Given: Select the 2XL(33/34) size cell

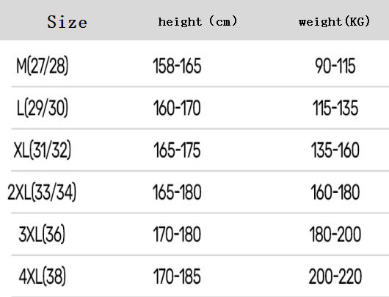Looking at the screenshot, I should click(x=42, y=192).
